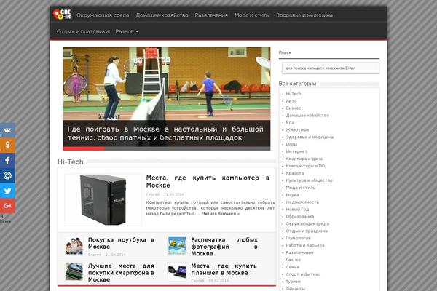Screen dimensions: 437x291
Task: Open article Места, где купить компьютер
Action: (x=208, y=181)
